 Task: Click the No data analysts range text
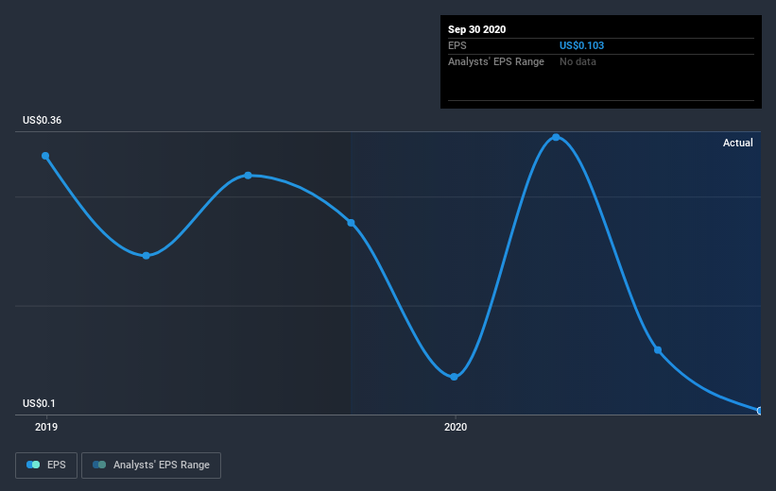pos(578,61)
